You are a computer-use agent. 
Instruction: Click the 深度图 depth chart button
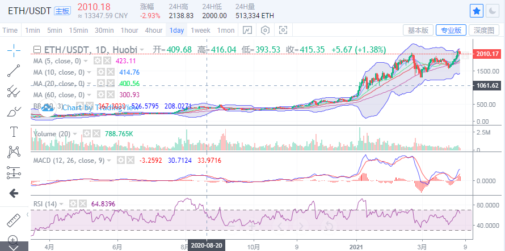coord(485,31)
